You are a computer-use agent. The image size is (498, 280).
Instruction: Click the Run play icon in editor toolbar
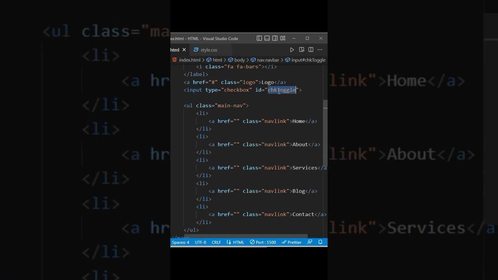292,50
